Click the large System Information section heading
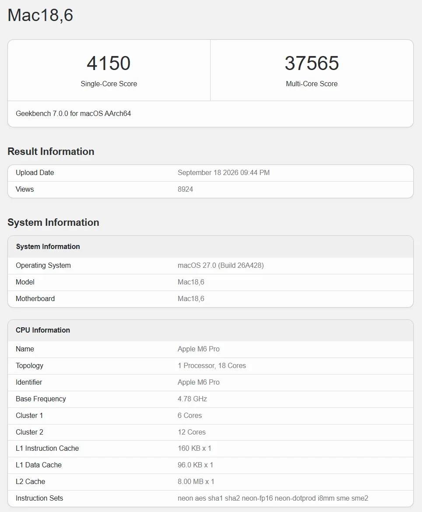The image size is (422, 512). point(53,222)
